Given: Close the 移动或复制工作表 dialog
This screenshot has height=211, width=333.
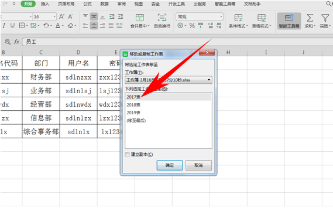Looking at the screenshot, I should pyautogui.click(x=207, y=52).
